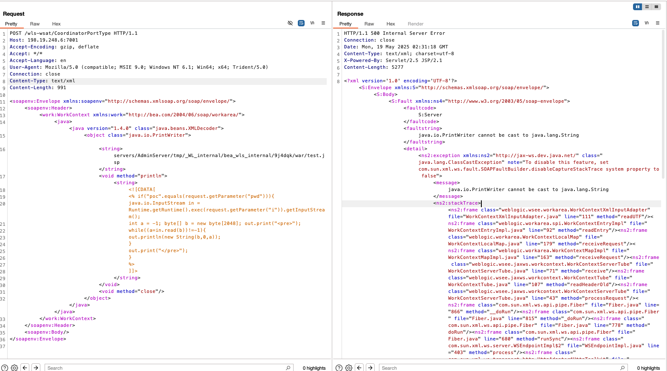Screen dimensions: 667x371
Task: Click the Request search magnifier icon
Action: click(x=288, y=368)
